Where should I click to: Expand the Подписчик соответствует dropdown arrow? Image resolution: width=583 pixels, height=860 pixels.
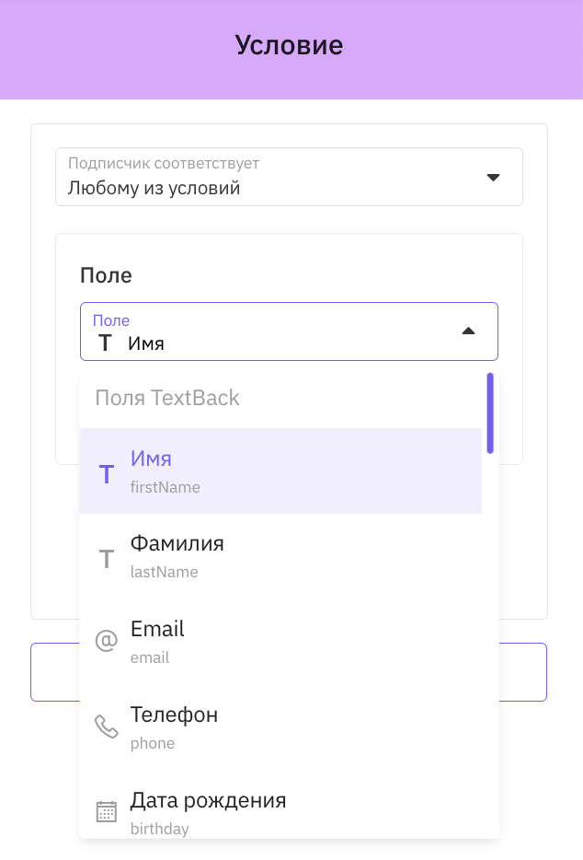(493, 177)
